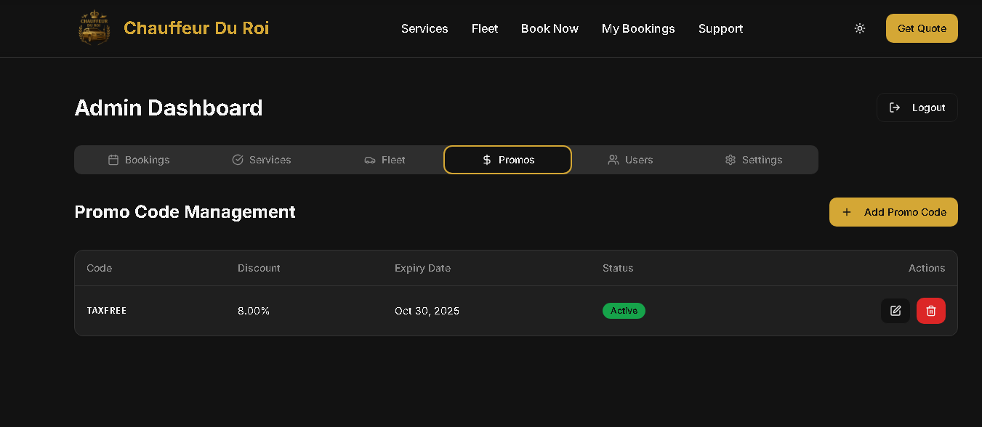Viewport: 982px width, 427px height.
Task: Go to the Users tab
Action: [630, 160]
